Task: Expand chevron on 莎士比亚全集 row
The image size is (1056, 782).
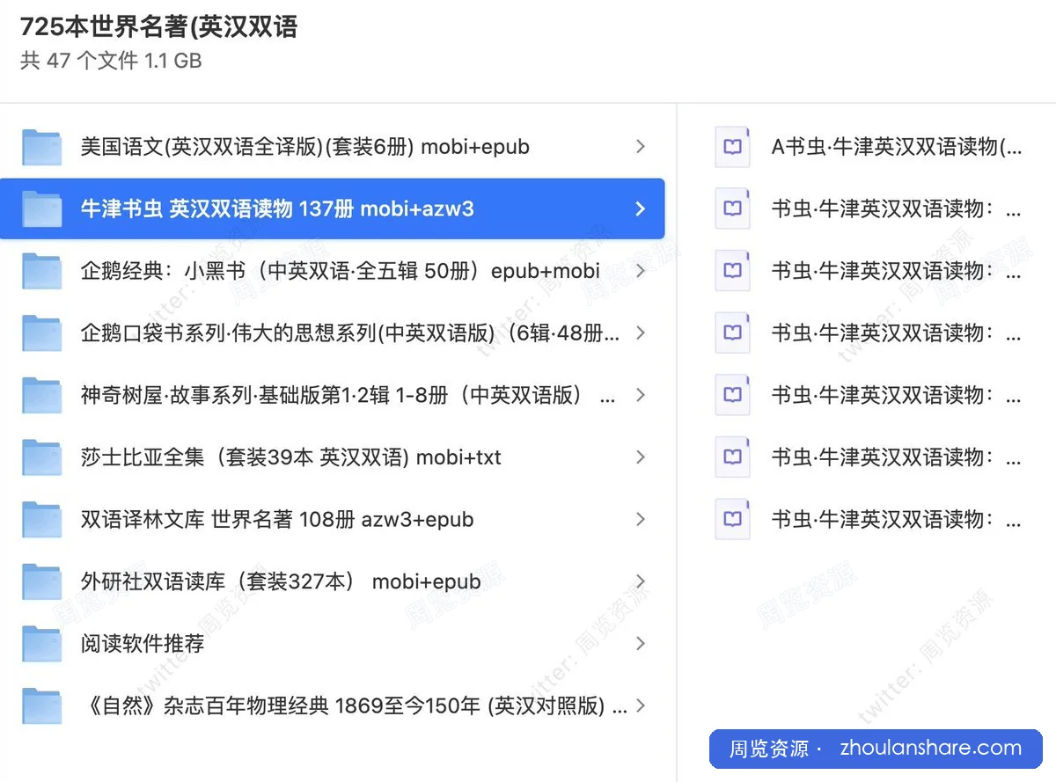Action: (641, 457)
